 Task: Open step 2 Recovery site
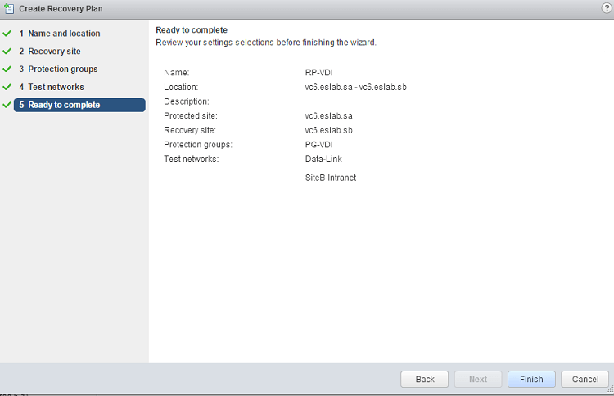click(x=54, y=52)
